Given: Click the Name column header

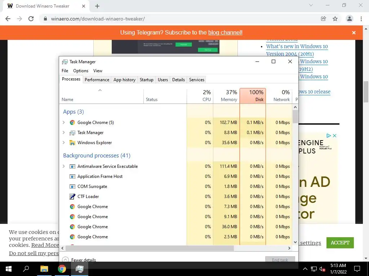Looking at the screenshot, I should coord(101,96).
